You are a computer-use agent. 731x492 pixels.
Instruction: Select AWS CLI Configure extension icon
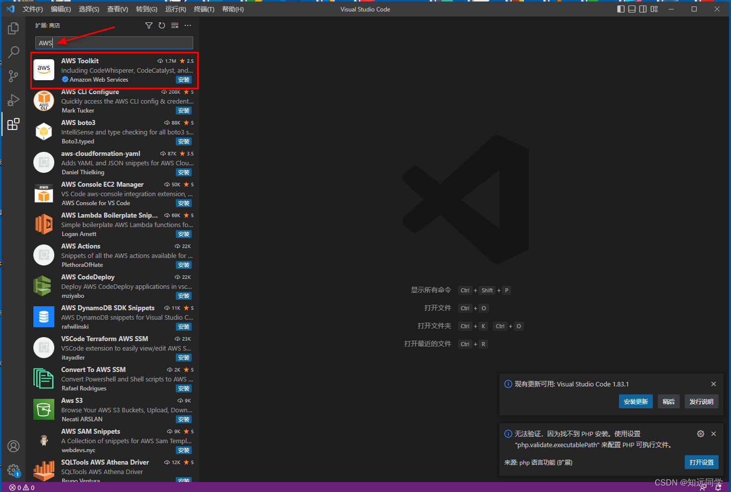point(44,101)
